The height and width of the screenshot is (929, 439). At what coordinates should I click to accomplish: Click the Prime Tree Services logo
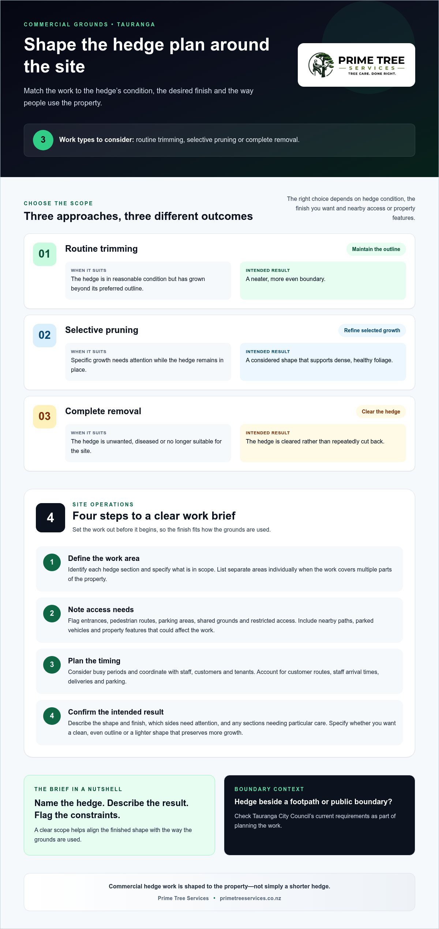pos(356,65)
